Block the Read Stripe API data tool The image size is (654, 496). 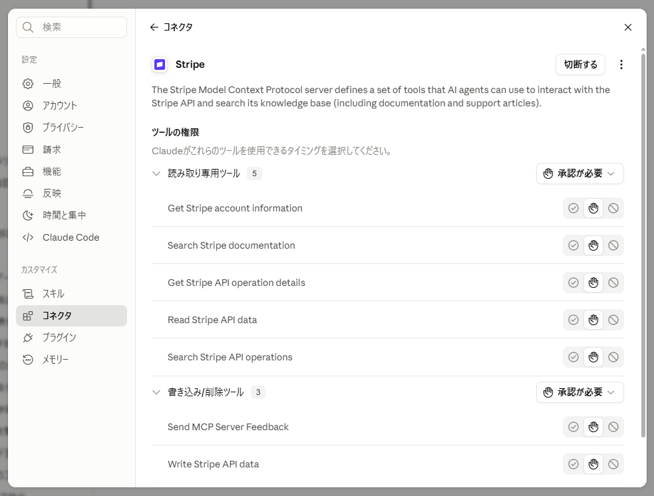(x=613, y=320)
